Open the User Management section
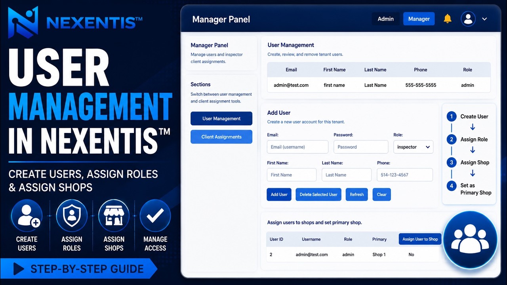507x285 pixels. pos(221,118)
